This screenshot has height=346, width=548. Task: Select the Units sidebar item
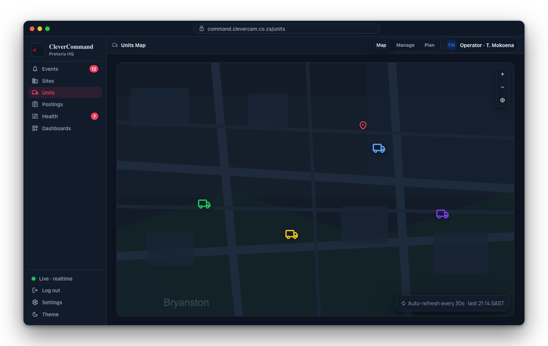(65, 93)
